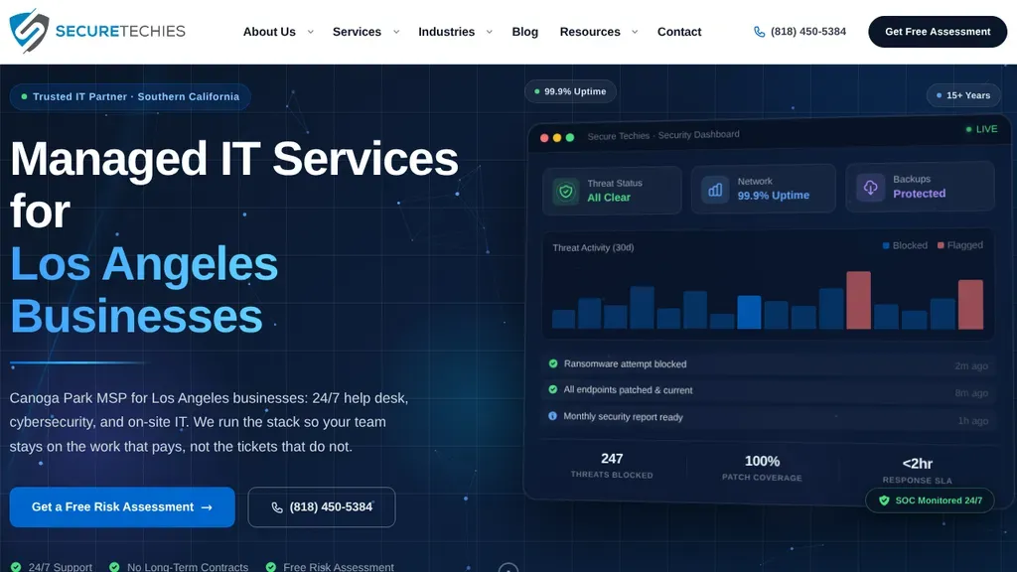Click Trusted IT Partner Southern California badge
The height and width of the screenshot is (572, 1017).
130,96
